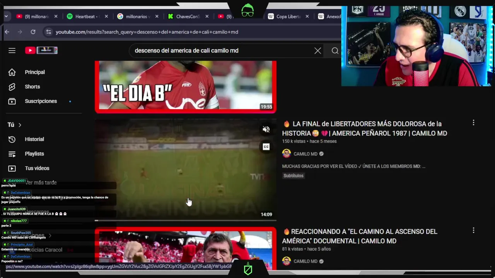
Task: Open the America Peñarol 1987 preview thumbnail
Action: (x=186, y=170)
